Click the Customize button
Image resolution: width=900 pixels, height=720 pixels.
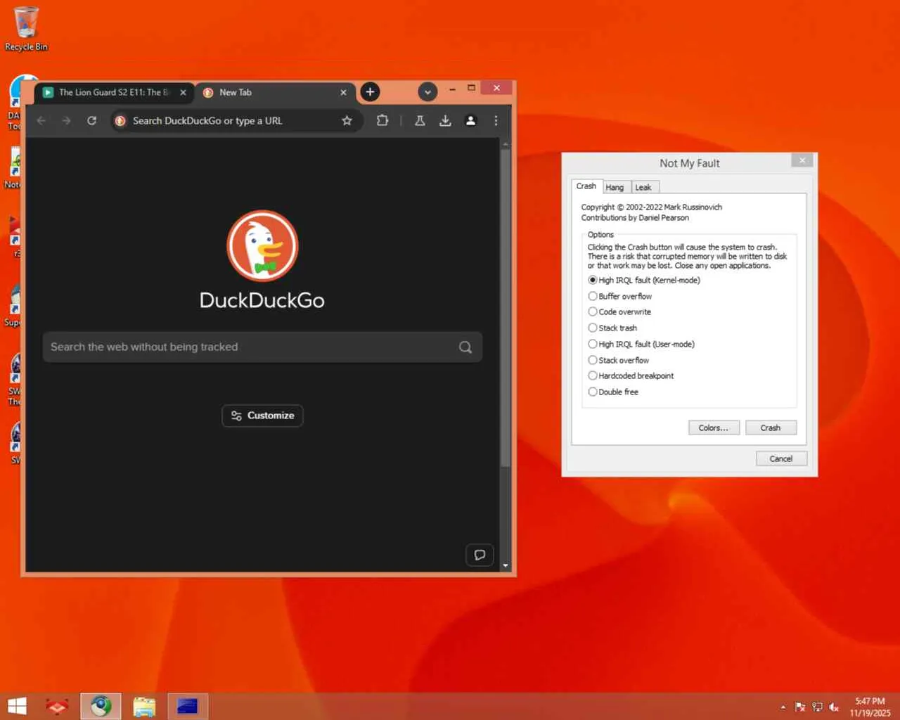[262, 416]
